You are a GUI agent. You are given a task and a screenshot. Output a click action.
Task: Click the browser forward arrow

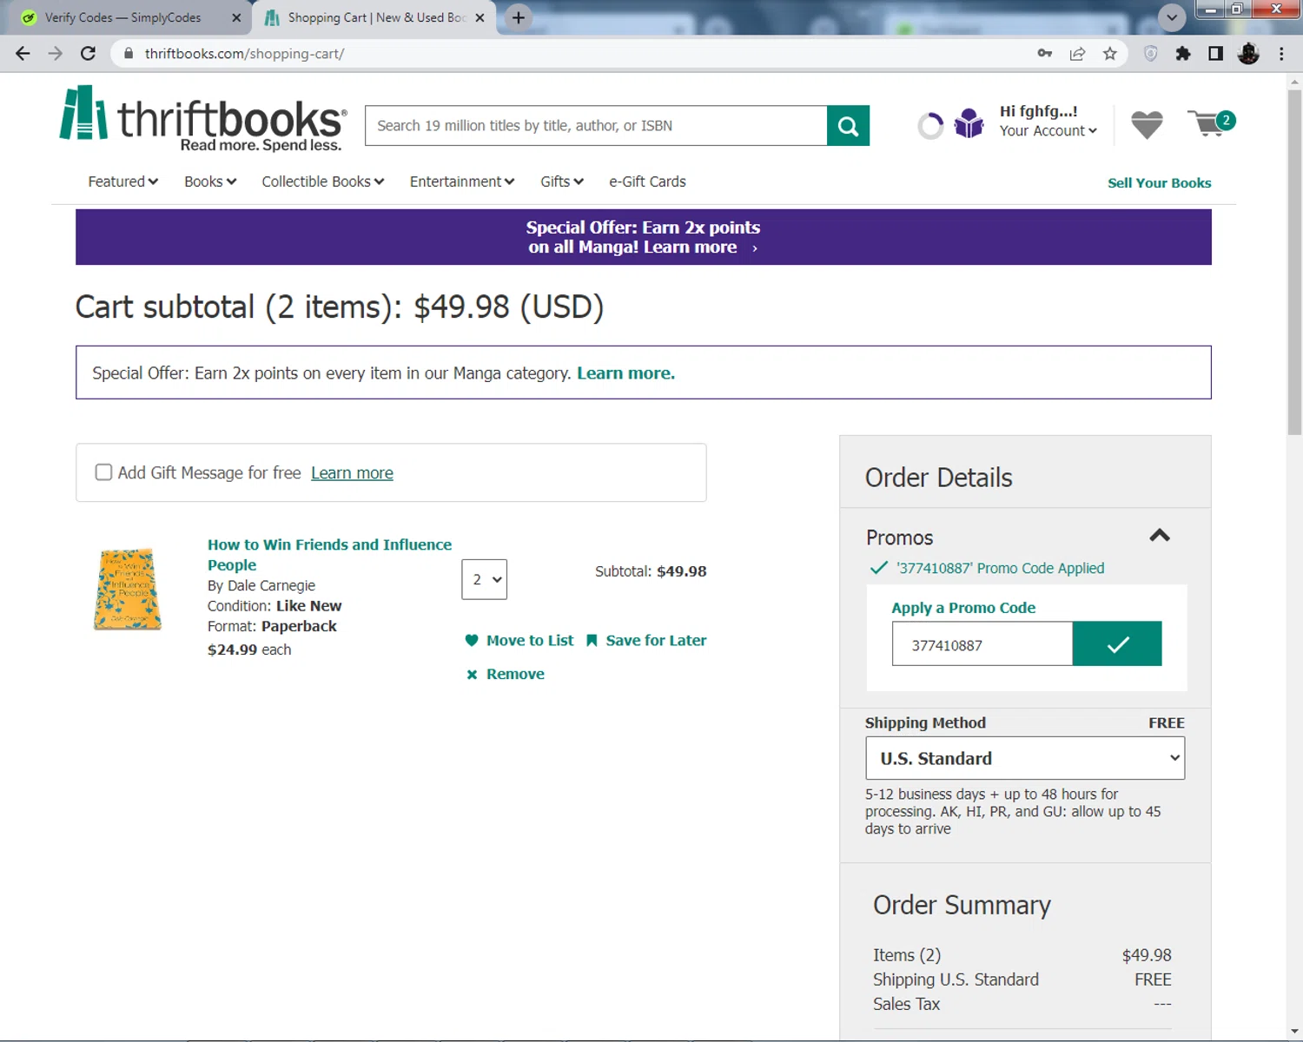tap(55, 54)
